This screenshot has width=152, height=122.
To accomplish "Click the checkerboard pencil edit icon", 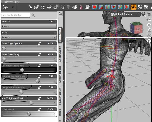I will (x=146, y=7).
